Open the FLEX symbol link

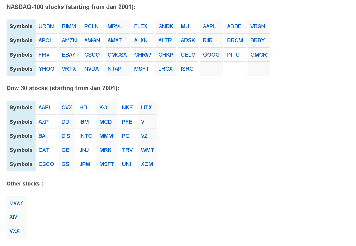[140, 26]
